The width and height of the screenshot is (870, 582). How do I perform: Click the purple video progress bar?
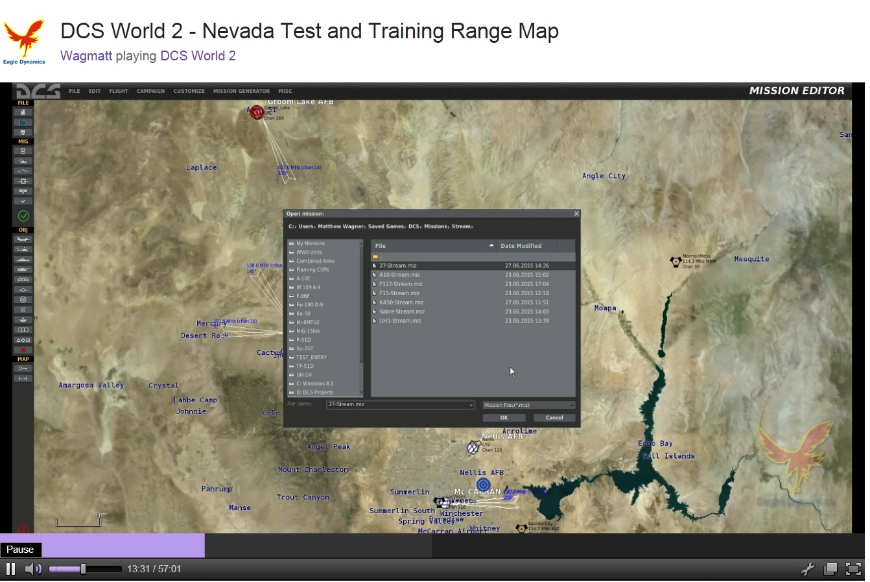(x=102, y=546)
